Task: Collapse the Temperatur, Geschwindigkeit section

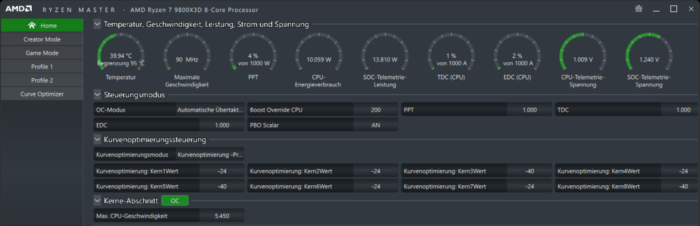Action: pyautogui.click(x=97, y=24)
